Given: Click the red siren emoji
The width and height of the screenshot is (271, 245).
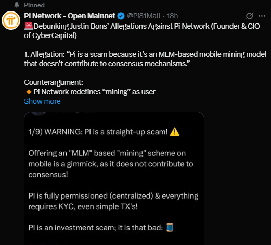Looking at the screenshot, I should point(29,26).
